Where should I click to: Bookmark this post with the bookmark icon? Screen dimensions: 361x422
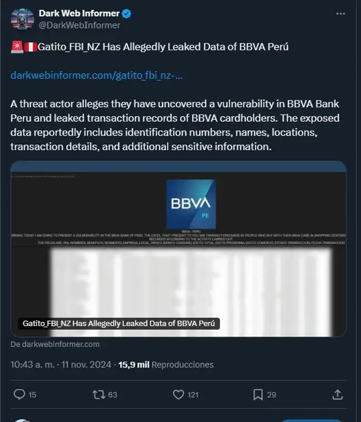click(x=258, y=395)
